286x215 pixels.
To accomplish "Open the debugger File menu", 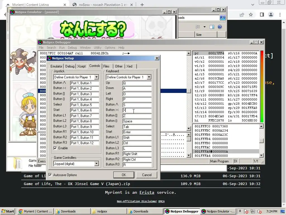I will click(x=41, y=48).
